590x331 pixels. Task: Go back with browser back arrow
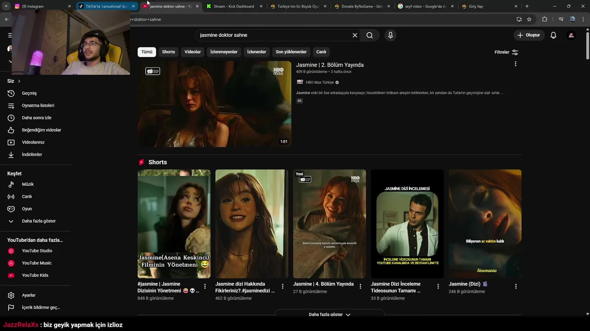pyautogui.click(x=6, y=19)
